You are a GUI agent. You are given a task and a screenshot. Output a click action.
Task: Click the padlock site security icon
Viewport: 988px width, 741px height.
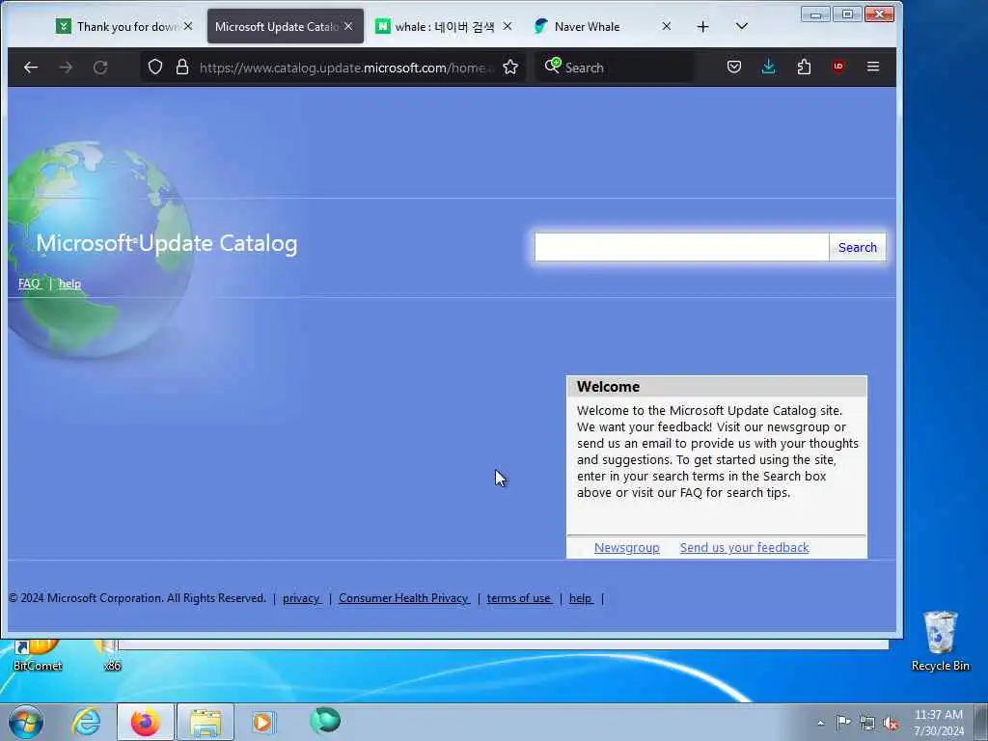click(182, 67)
